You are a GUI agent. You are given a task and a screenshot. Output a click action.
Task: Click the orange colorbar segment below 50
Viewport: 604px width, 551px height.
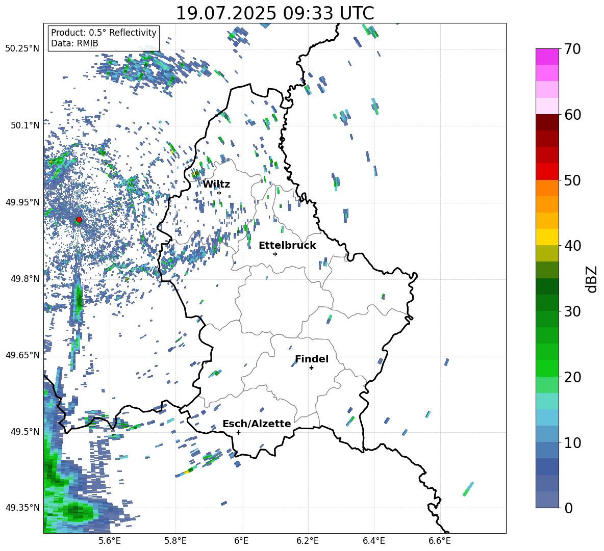pyautogui.click(x=547, y=188)
